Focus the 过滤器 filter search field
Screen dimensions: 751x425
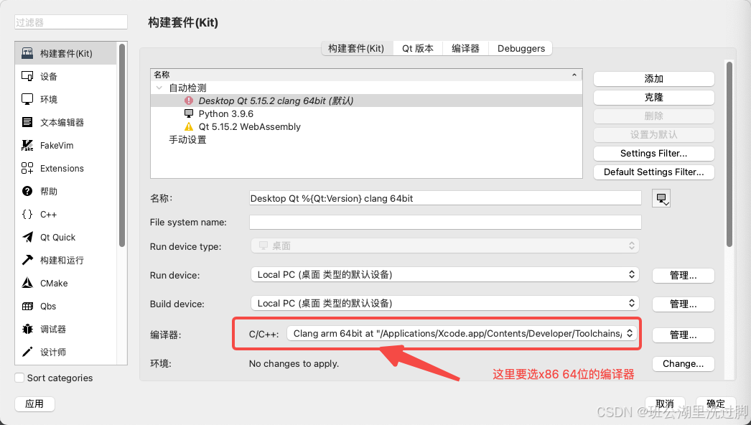pos(71,22)
